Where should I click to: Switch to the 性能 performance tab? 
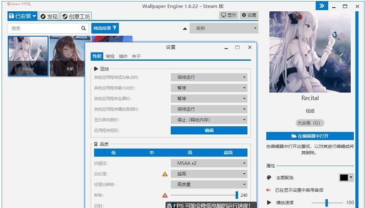click(97, 56)
